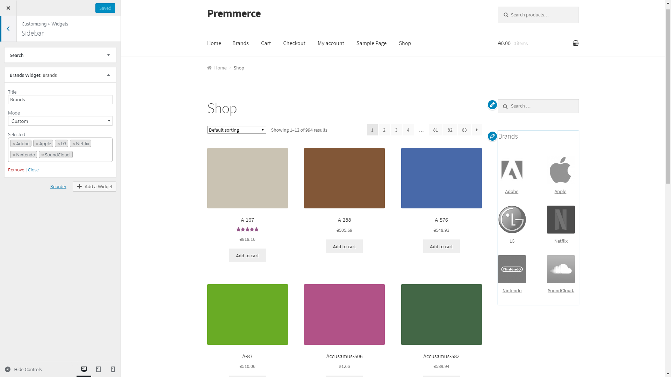Open the Default sorting dropdown
This screenshot has height=377, width=671.
point(236,130)
